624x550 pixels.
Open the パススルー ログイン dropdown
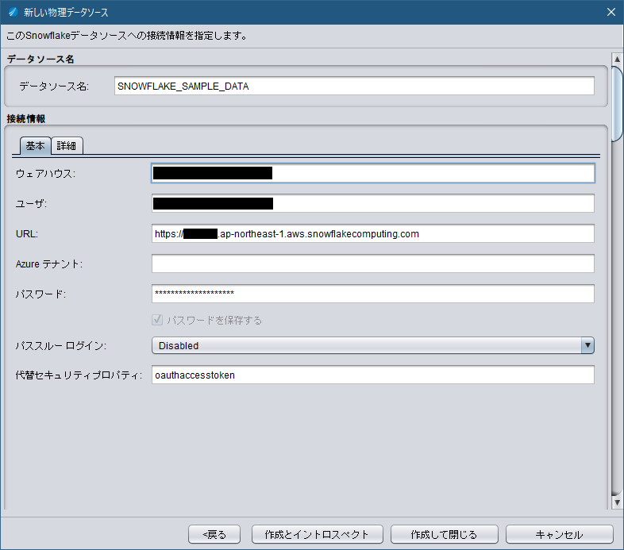click(373, 345)
